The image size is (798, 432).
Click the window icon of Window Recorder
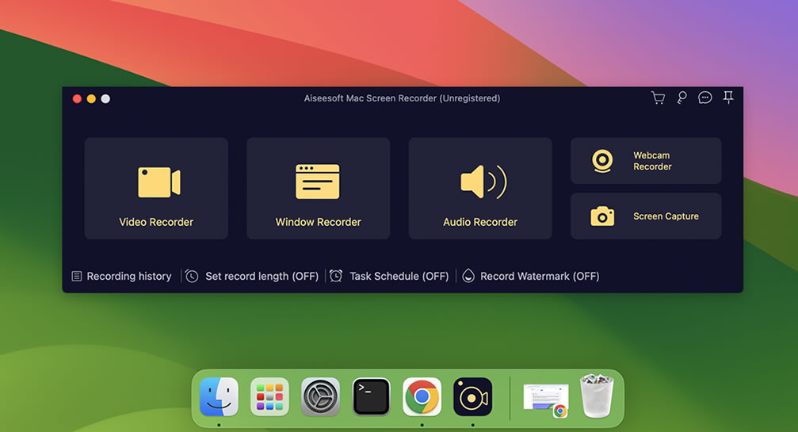[318, 182]
